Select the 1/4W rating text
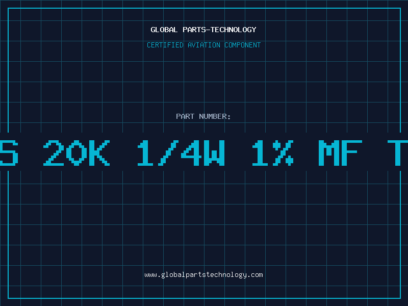 pyautogui.click(x=181, y=153)
